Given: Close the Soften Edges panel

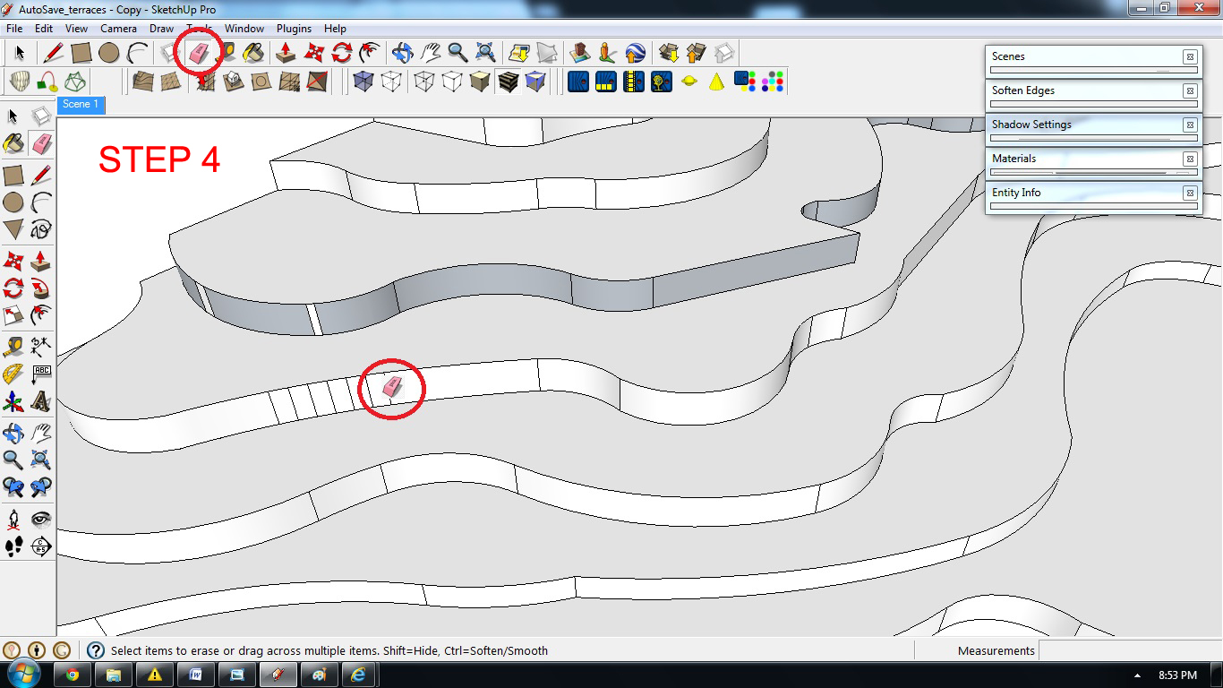Looking at the screenshot, I should pos(1191,90).
